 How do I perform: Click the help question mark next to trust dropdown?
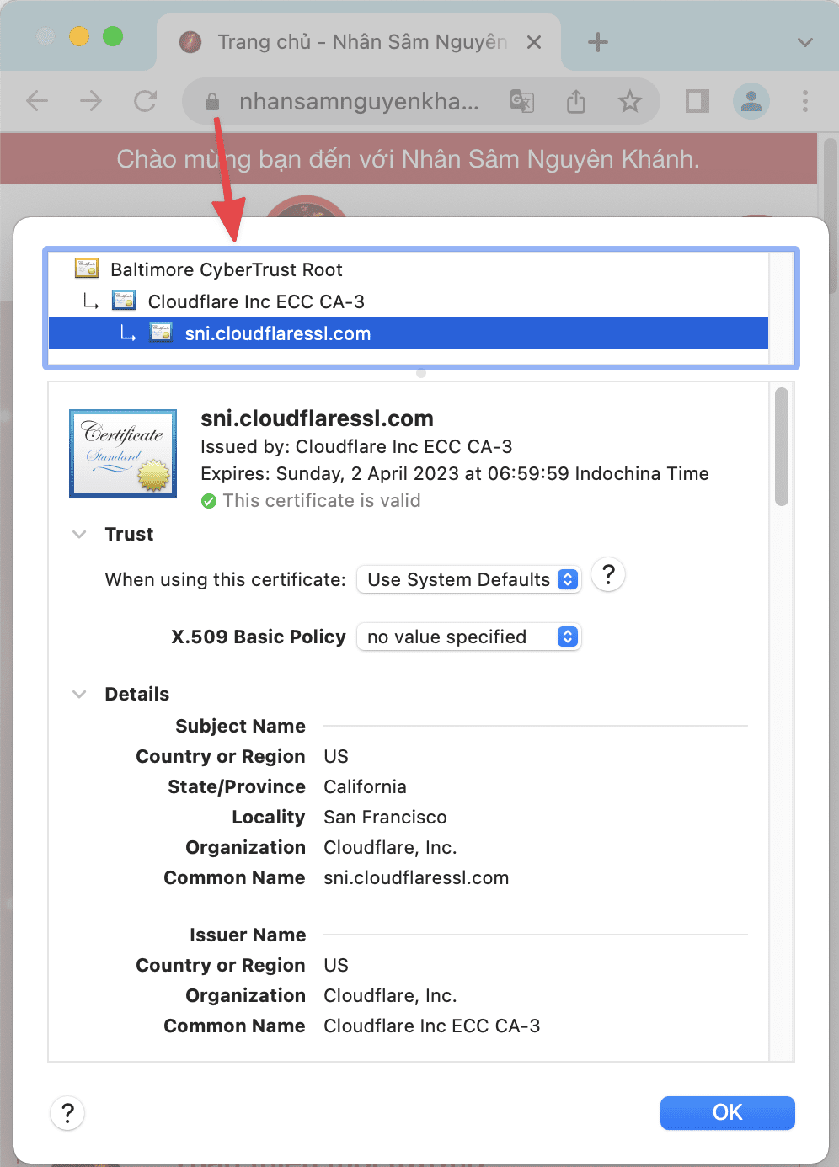click(607, 574)
